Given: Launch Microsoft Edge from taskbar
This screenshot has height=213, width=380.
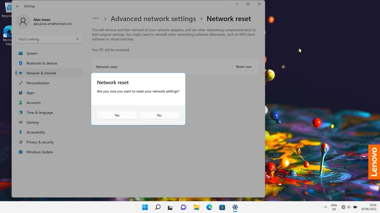Looking at the screenshot, I should click(209, 207).
